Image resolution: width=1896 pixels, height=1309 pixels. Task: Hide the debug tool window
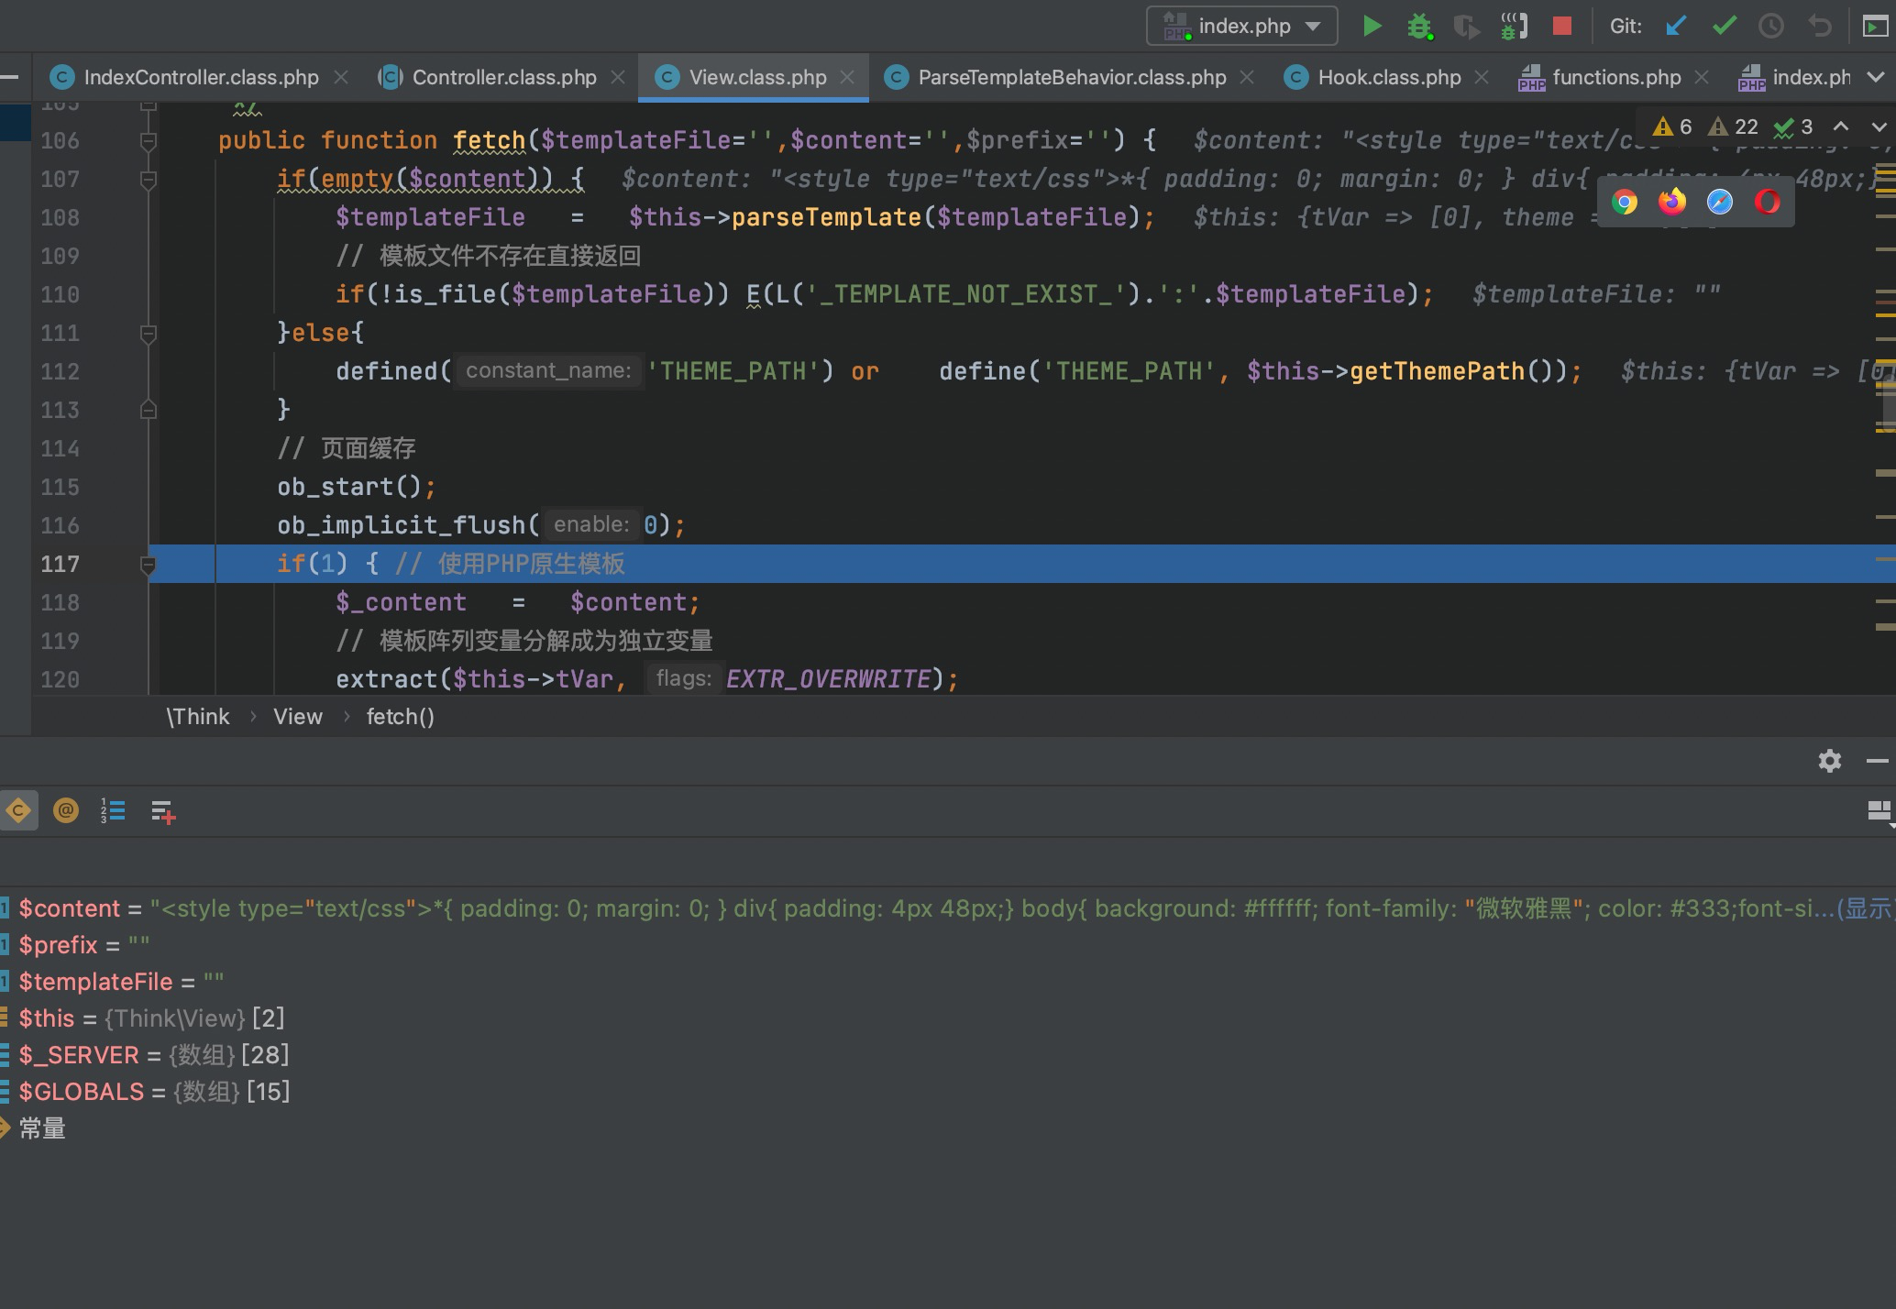1878,761
